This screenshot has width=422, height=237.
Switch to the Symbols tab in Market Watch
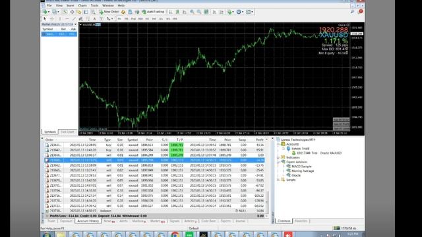tap(50, 132)
